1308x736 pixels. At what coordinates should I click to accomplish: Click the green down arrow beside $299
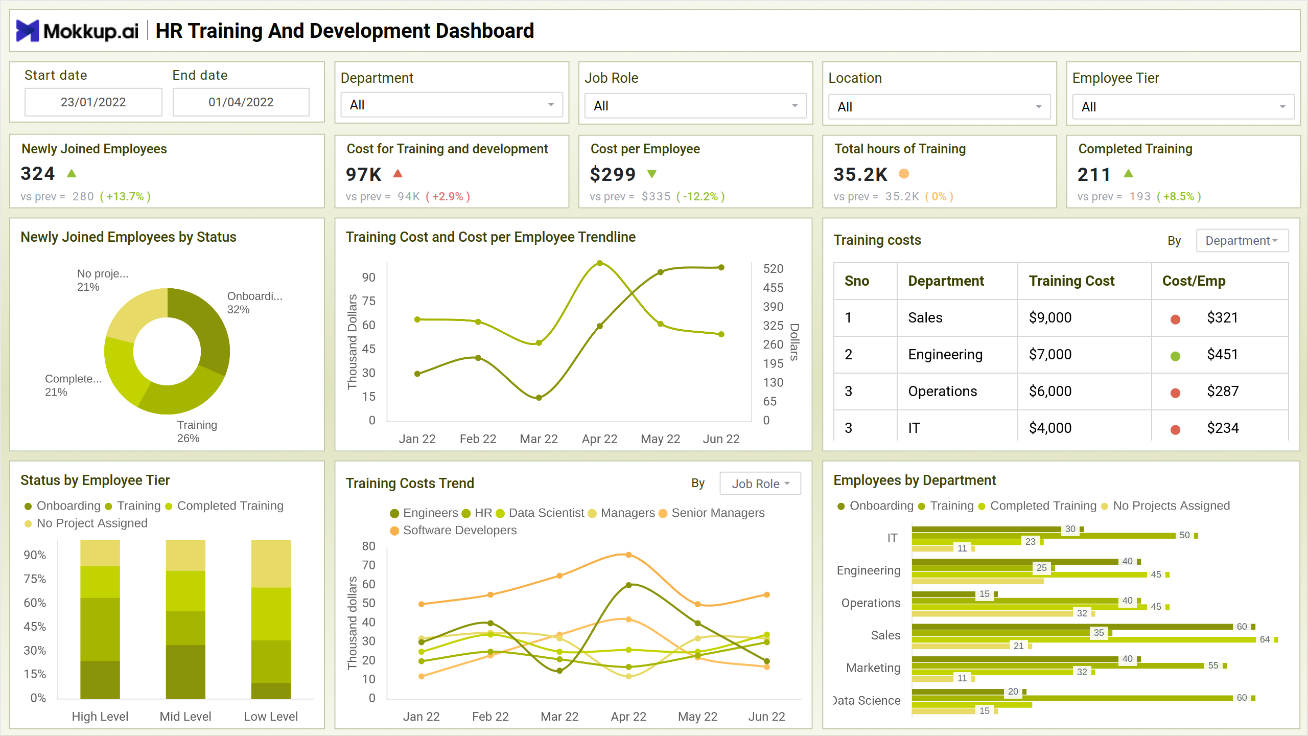click(652, 174)
